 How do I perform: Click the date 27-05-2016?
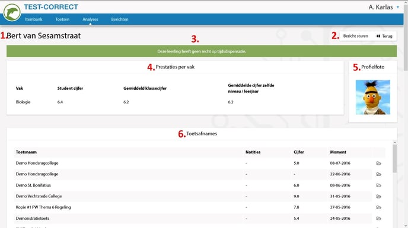pos(340,207)
